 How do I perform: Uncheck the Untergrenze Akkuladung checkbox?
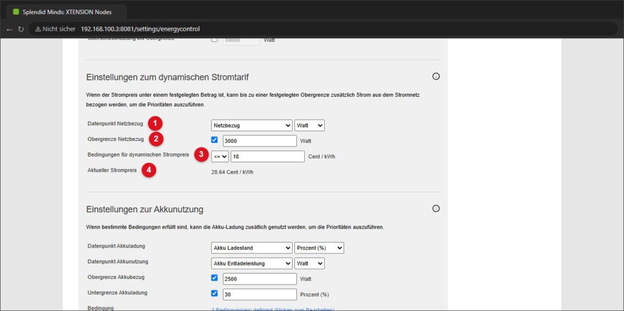point(214,293)
